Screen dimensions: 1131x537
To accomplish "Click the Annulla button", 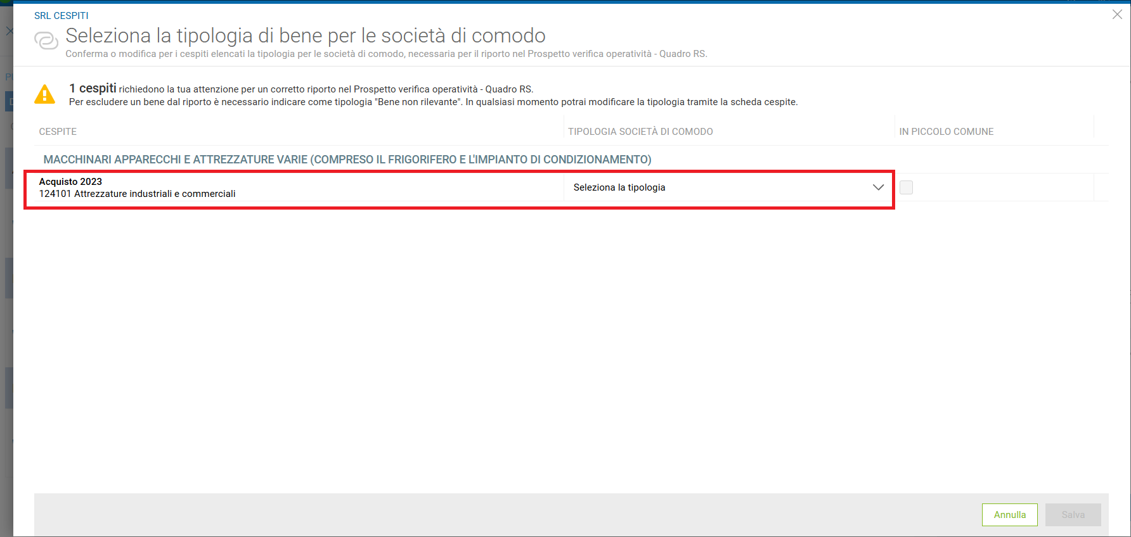I will coord(1009,515).
